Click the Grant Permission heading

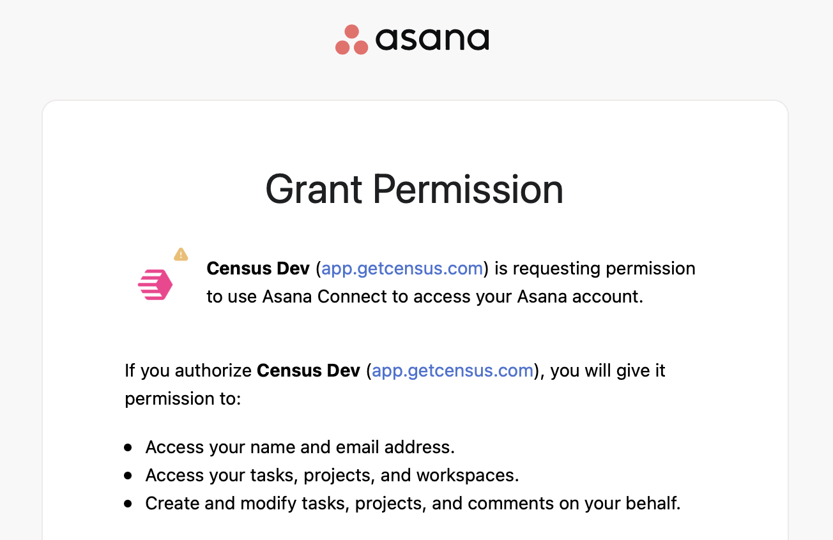pyautogui.click(x=415, y=190)
